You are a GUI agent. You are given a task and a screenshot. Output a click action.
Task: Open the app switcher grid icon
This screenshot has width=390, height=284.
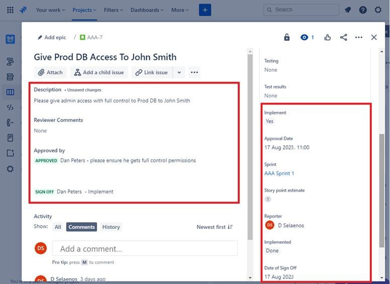(10, 10)
